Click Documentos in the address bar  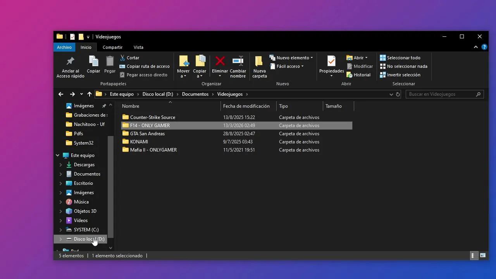(195, 94)
